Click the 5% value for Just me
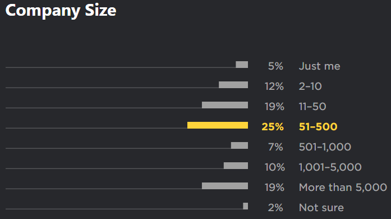 pos(275,66)
